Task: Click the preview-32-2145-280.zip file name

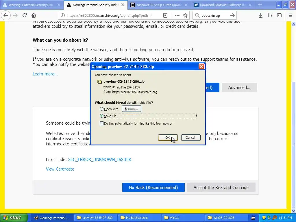Action: tap(124, 82)
